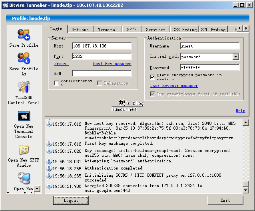Uncheck Store encrypted password in profile
Viewport: 255px width, 211px height.
point(152,77)
